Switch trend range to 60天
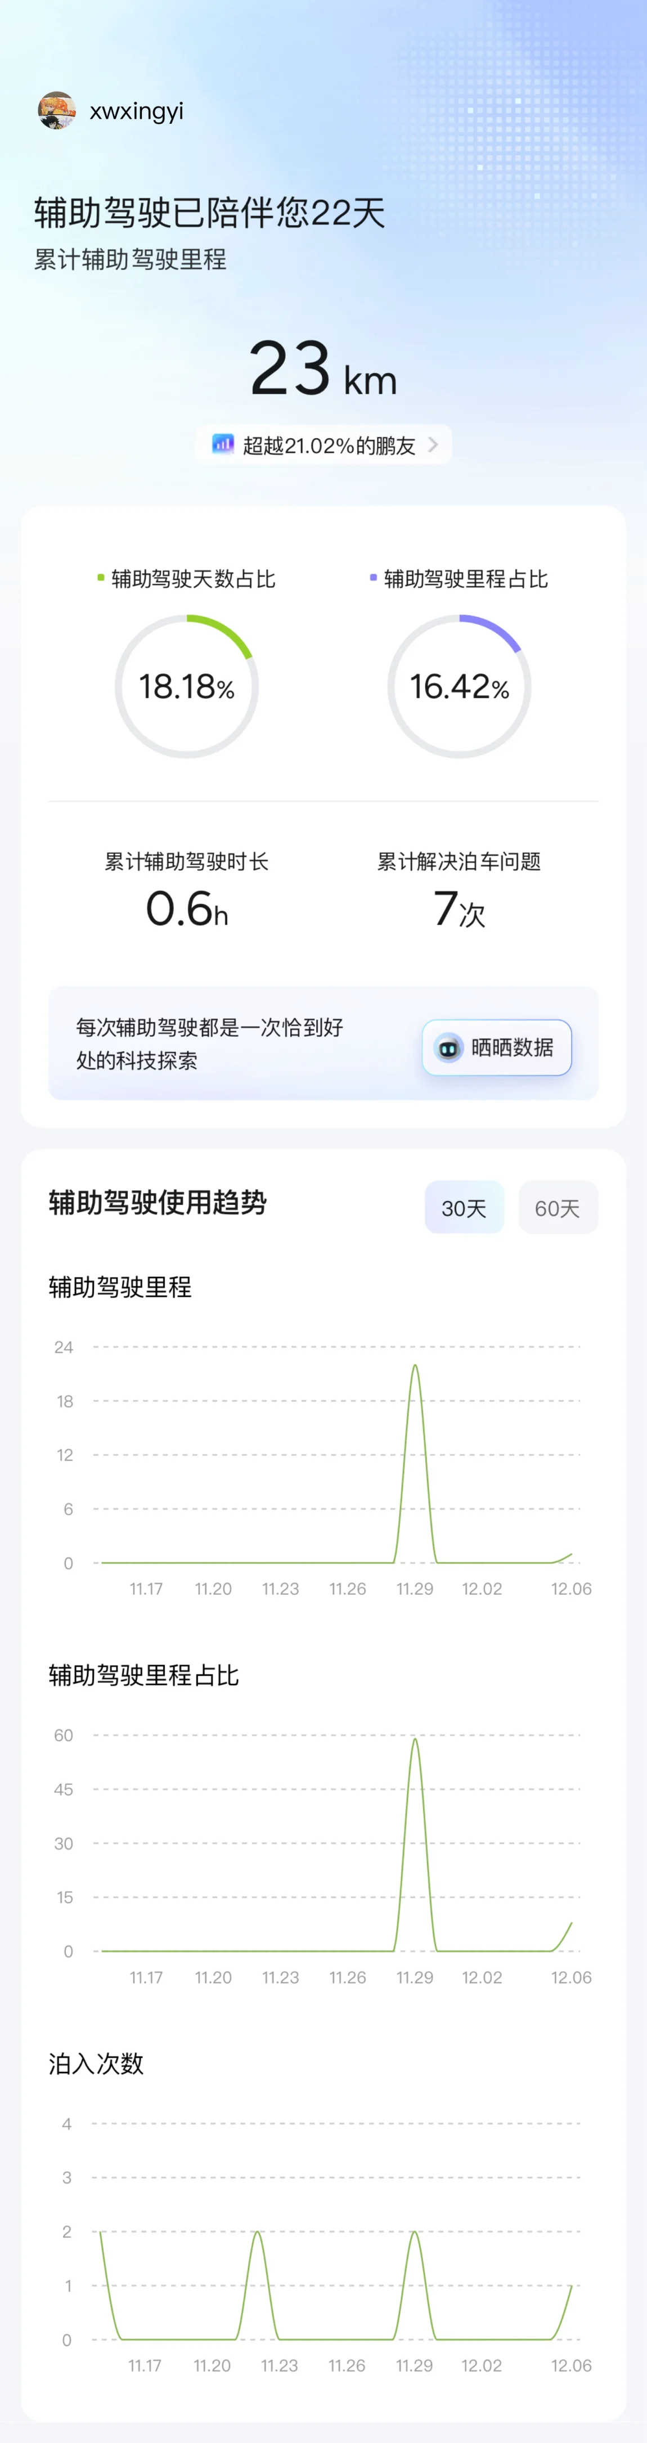This screenshot has width=647, height=2443. (x=557, y=1207)
